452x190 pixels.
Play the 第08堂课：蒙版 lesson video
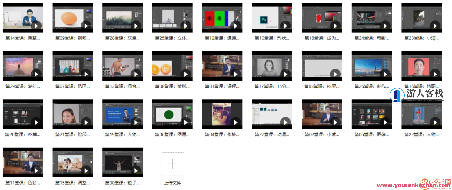(186, 74)
